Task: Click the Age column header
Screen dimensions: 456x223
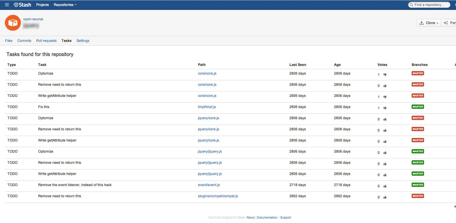Action: [337, 65]
